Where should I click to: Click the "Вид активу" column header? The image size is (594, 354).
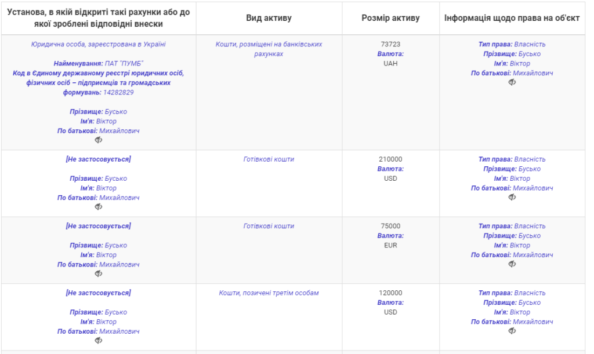point(269,18)
